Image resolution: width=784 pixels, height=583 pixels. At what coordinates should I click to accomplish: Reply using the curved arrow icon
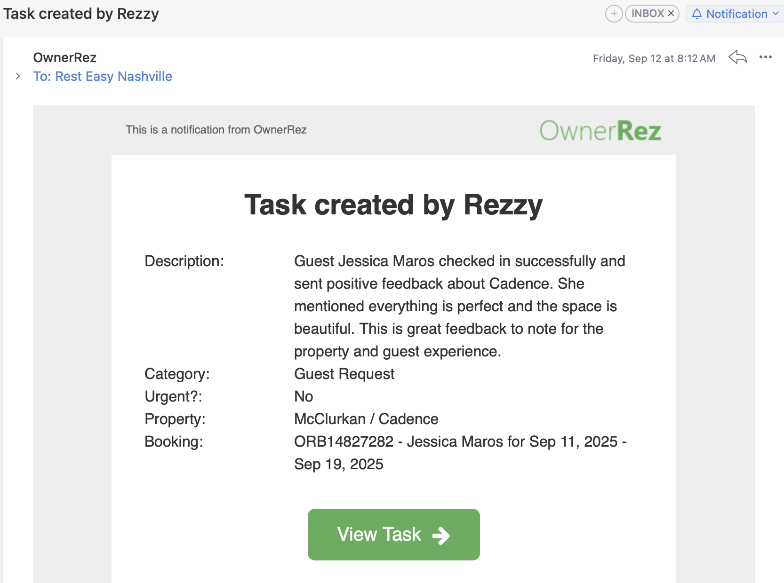pos(737,57)
